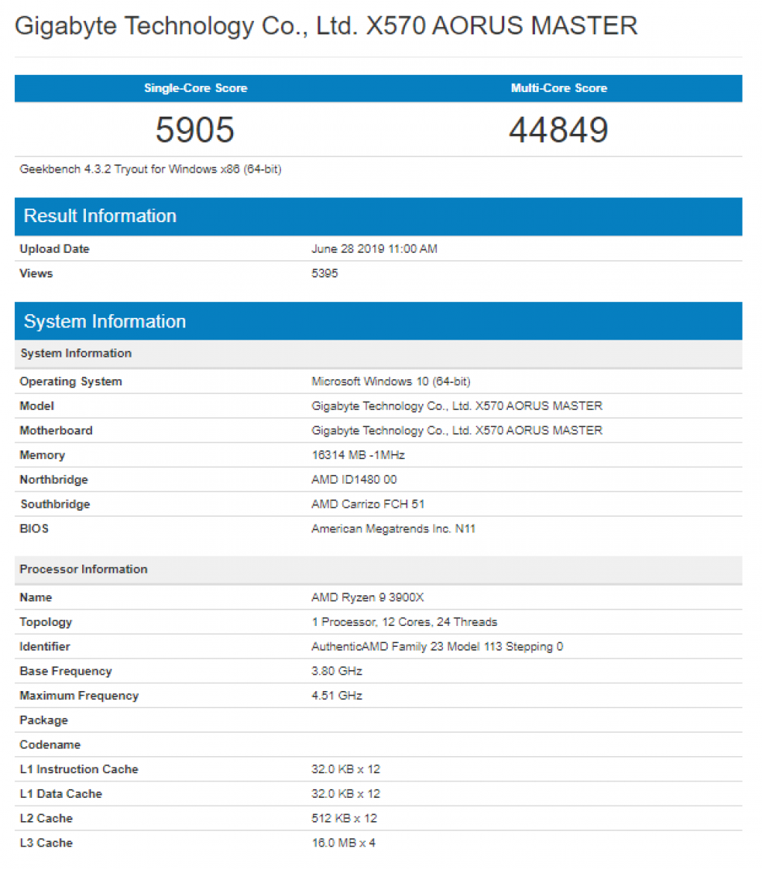
Task: Click the 'Topology' row label
Action: point(46,621)
